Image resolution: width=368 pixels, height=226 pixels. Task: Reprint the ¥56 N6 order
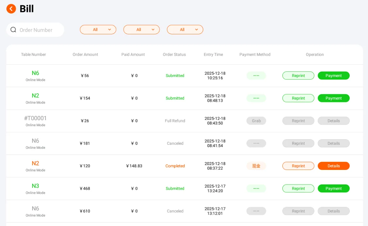(298, 76)
